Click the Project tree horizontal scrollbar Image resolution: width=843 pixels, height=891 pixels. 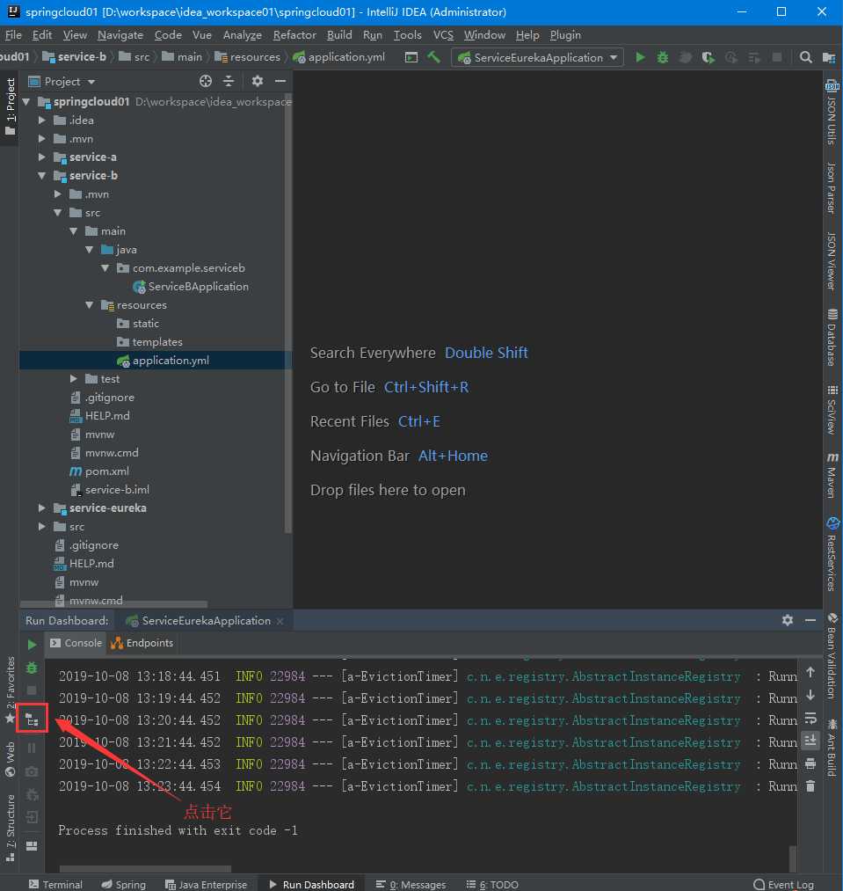(113, 604)
